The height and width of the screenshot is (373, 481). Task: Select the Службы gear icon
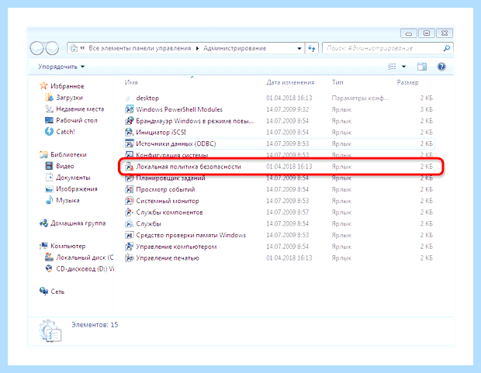click(129, 223)
